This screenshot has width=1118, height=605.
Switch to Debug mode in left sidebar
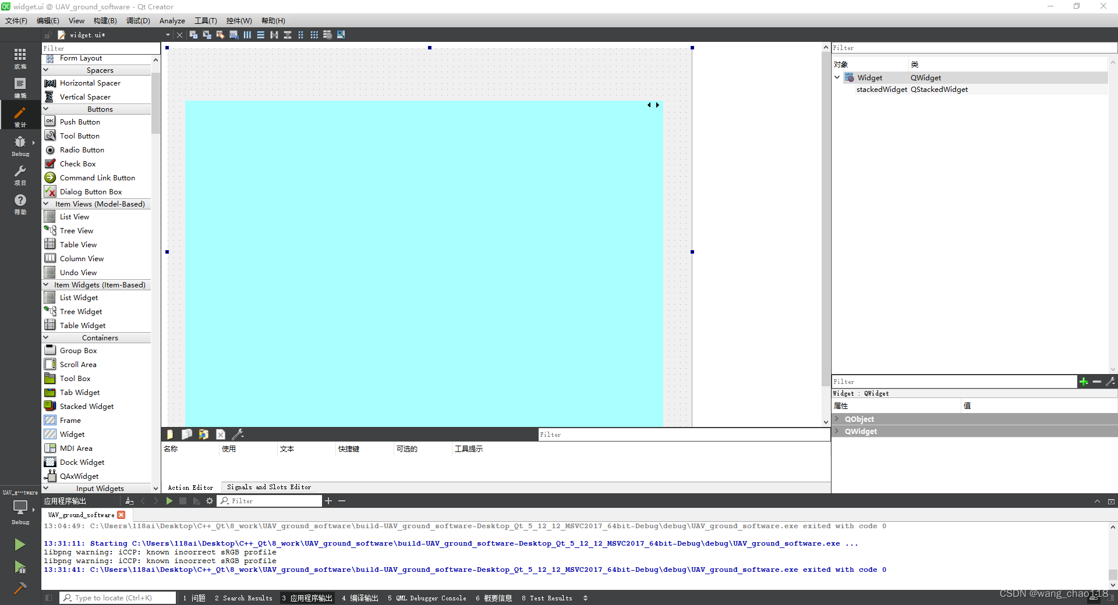[20, 145]
